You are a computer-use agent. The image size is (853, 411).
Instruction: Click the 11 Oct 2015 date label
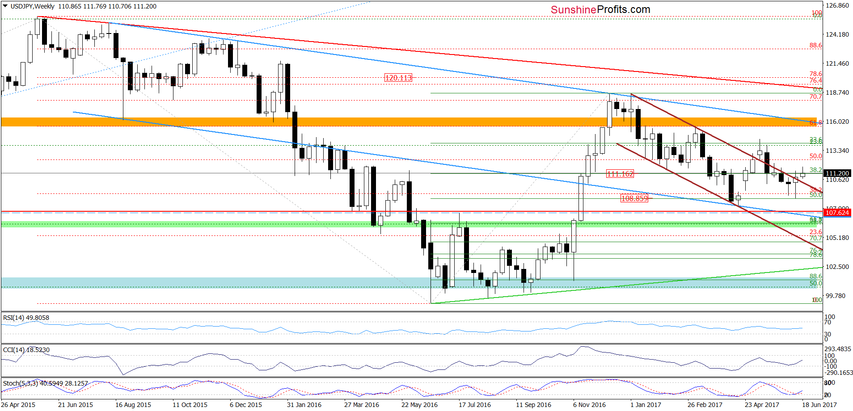(x=190, y=405)
